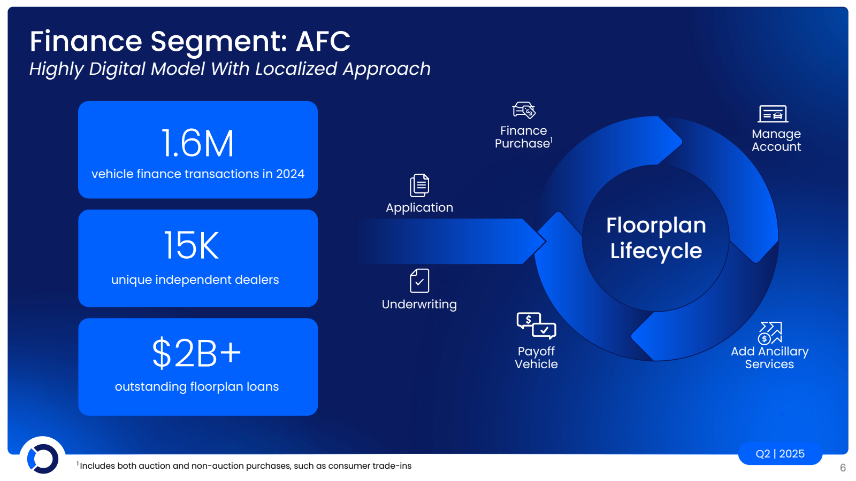
Task: Click the Finance Purchase car icon
Action: point(524,110)
